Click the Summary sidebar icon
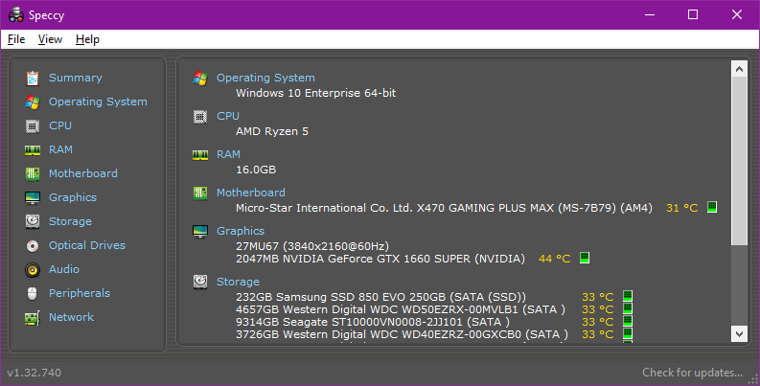760x386 pixels. click(33, 78)
